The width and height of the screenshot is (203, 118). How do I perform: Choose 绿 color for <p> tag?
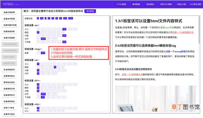[62, 32]
